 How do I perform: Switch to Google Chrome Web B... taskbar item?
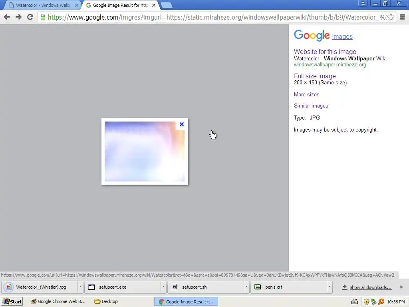[58, 301]
